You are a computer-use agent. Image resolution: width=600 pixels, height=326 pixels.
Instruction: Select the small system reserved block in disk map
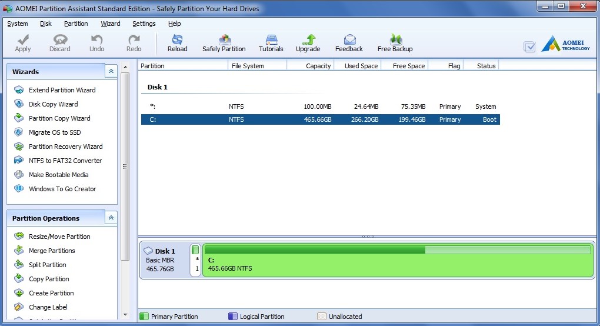pos(195,260)
